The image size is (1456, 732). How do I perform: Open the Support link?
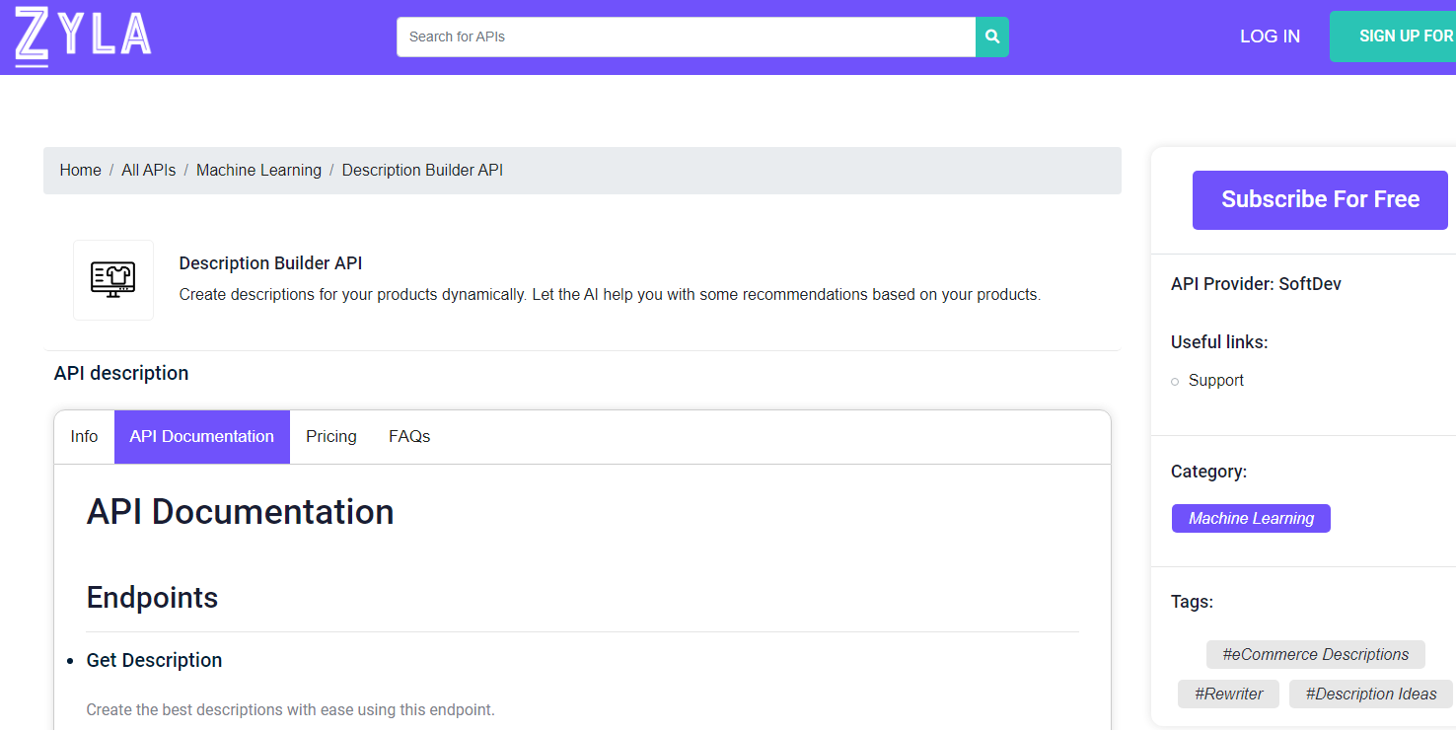(x=1215, y=380)
